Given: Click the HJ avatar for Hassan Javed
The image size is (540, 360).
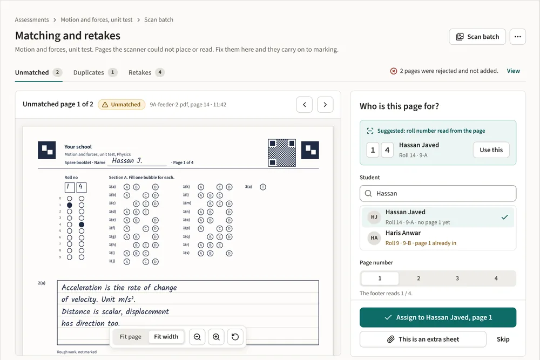Looking at the screenshot, I should pos(374,217).
